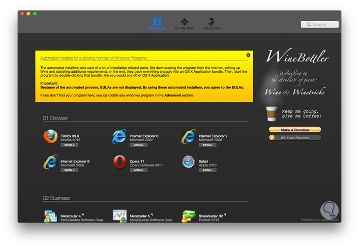Click the On My Mac diamond icon

click(184, 22)
